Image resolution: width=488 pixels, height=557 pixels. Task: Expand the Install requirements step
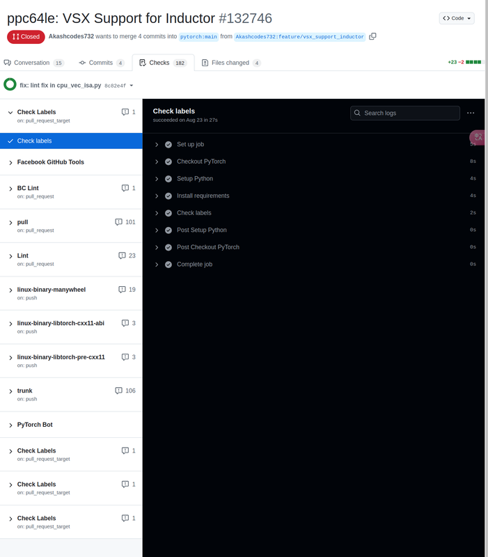pyautogui.click(x=157, y=196)
